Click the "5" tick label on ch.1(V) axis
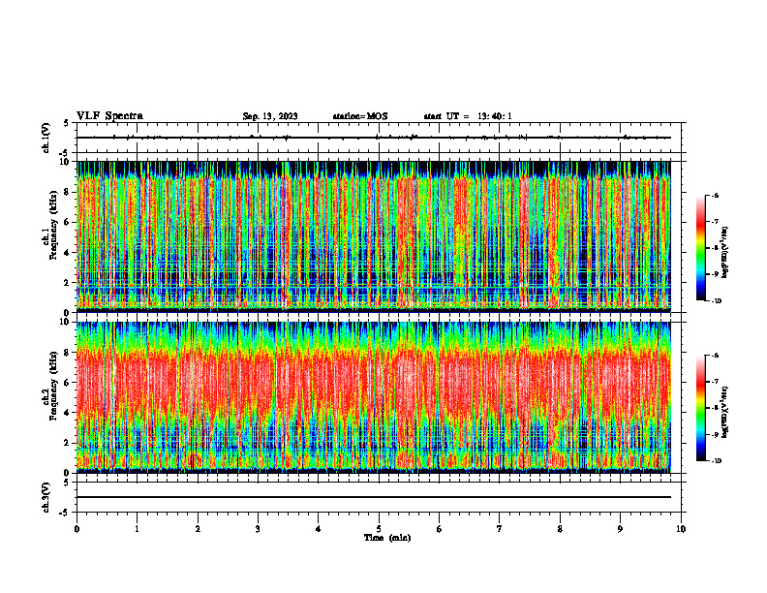Viewport: 767px width, 593px height. click(x=66, y=123)
